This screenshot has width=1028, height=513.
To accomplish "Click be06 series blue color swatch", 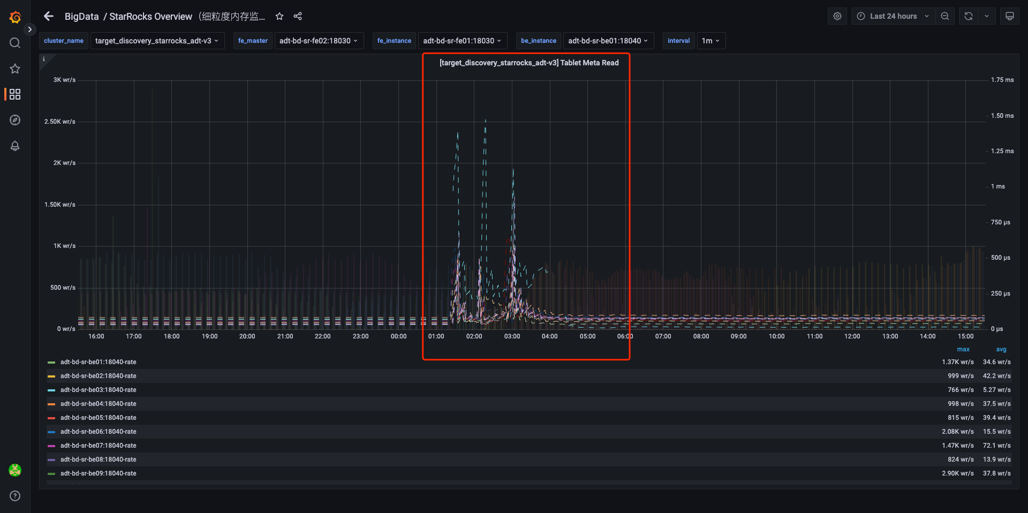I will (x=51, y=432).
